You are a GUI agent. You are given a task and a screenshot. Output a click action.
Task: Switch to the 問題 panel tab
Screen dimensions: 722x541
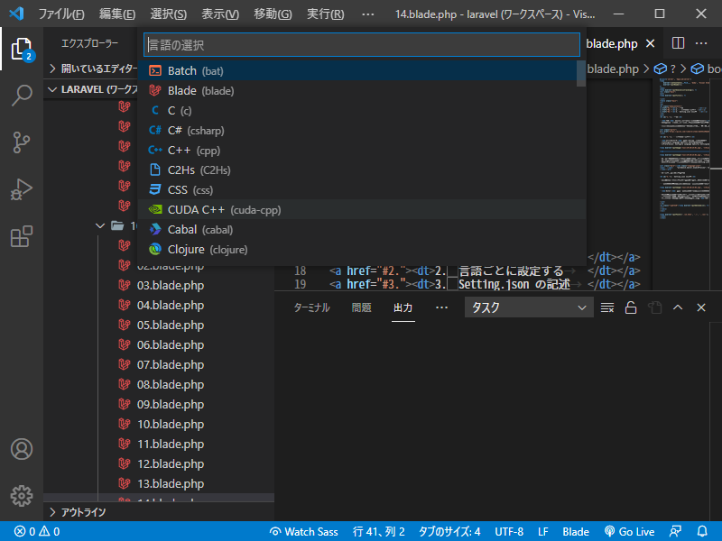(x=362, y=307)
